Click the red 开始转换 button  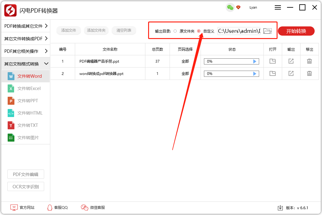(296, 31)
